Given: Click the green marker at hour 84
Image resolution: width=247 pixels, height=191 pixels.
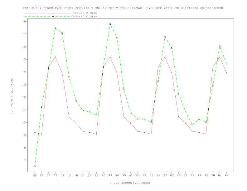Looking at the screenshot, I should 226,63.
